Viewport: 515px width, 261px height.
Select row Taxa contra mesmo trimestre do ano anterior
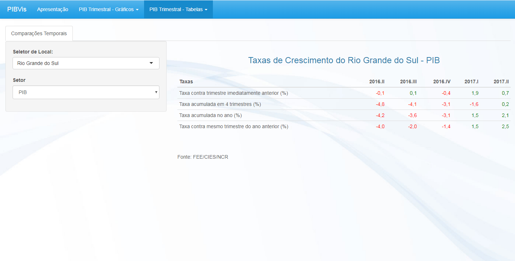pyautogui.click(x=234, y=126)
